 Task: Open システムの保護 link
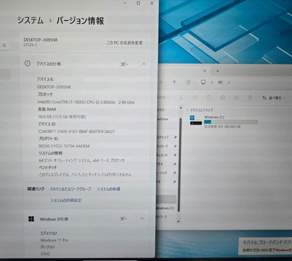click(109, 189)
